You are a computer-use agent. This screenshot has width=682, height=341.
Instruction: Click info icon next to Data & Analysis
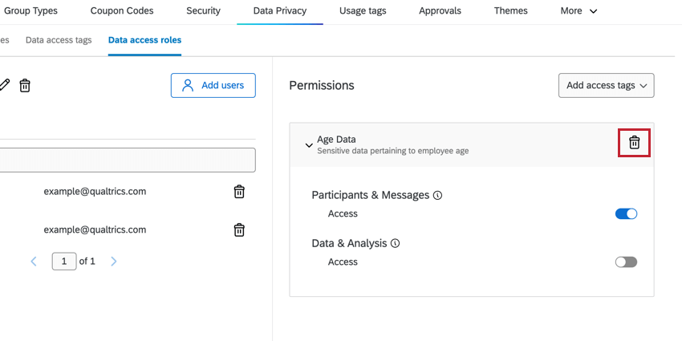tap(395, 243)
